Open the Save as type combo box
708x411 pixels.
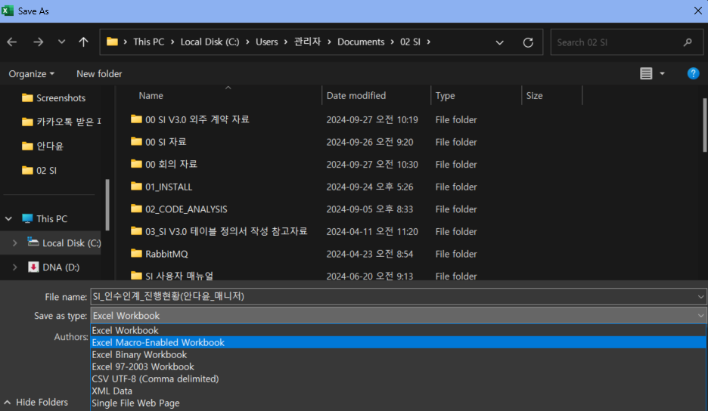(398, 316)
